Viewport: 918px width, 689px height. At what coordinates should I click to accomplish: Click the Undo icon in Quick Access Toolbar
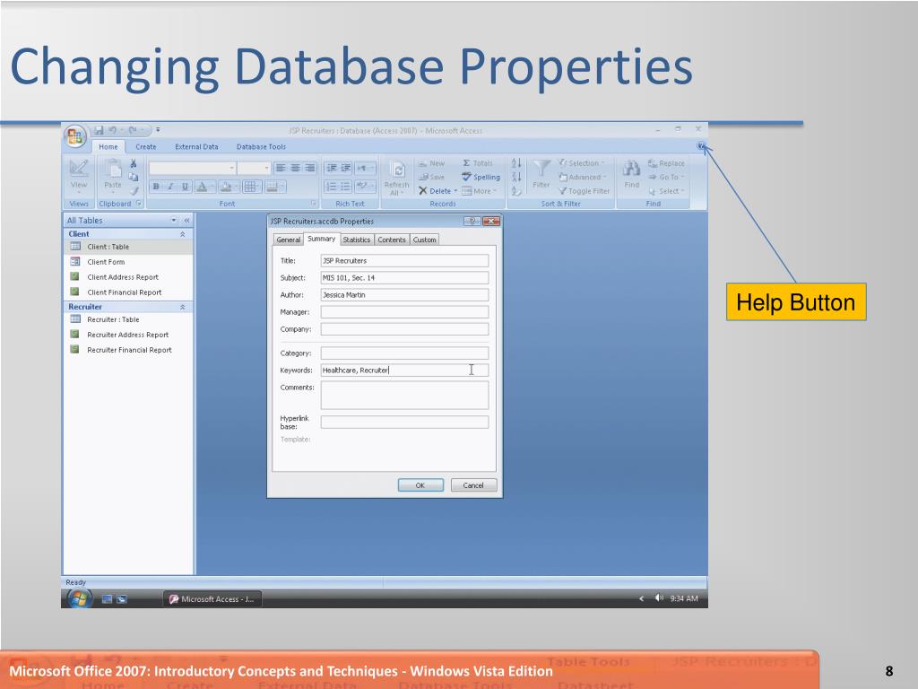click(112, 130)
